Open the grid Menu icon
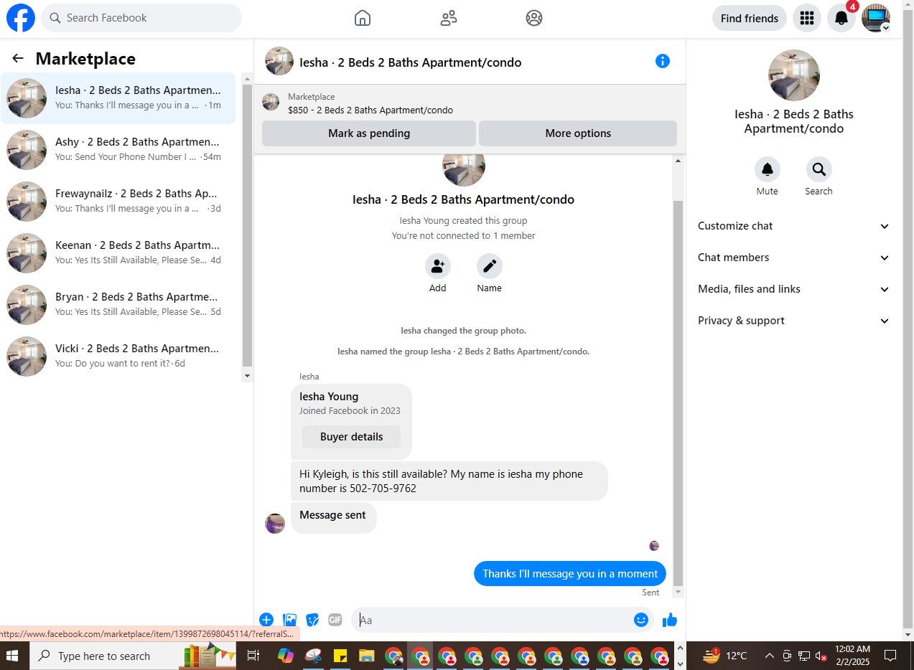This screenshot has width=914, height=670. tap(807, 18)
